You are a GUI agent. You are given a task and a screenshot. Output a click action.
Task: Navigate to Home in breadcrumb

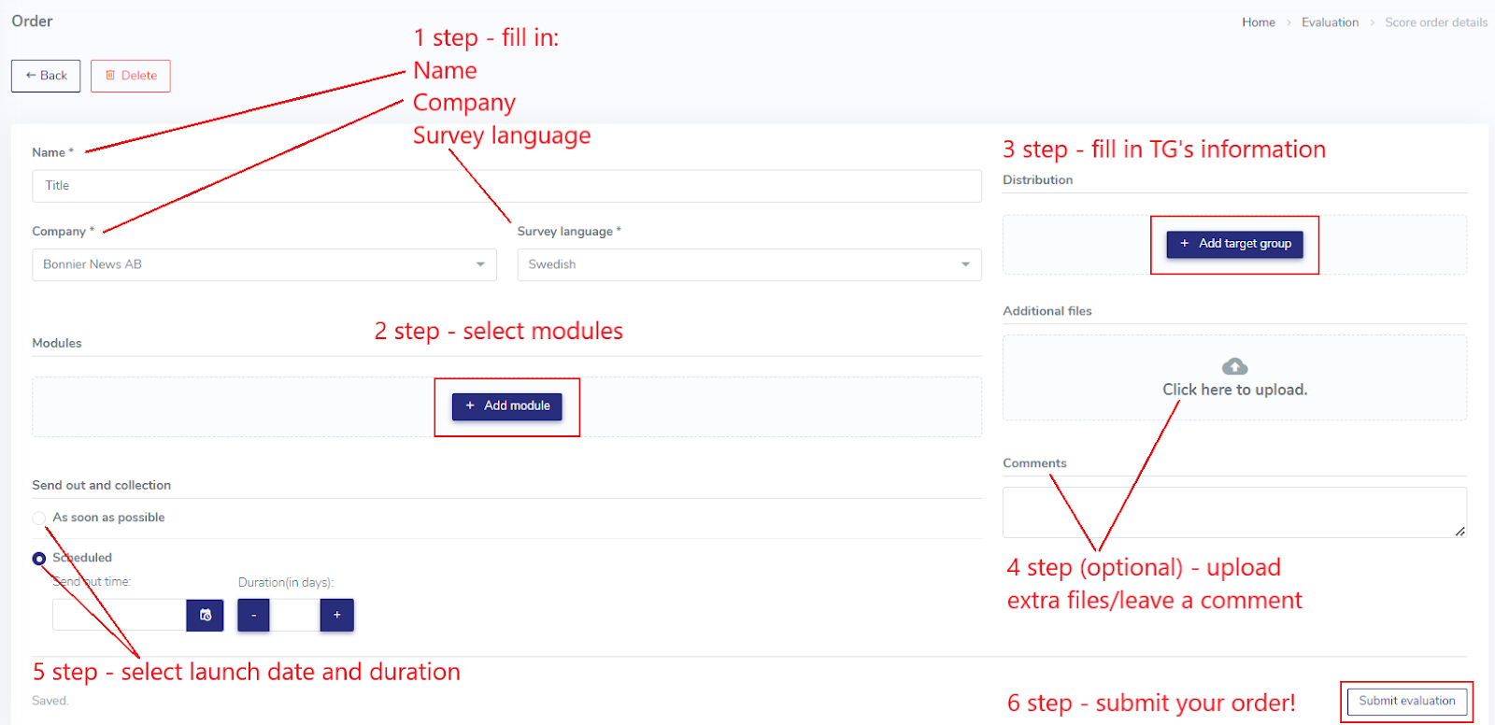click(1259, 22)
